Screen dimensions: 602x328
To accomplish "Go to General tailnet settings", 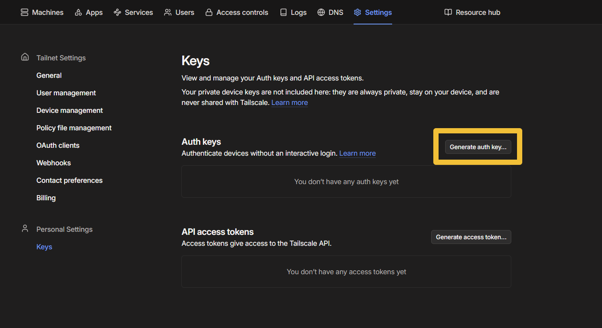I will [x=49, y=75].
